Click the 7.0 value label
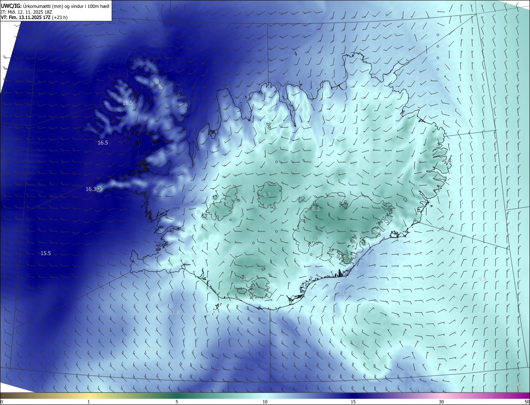Image resolution: width=530 pixels, height=405 pixels. 244,277
